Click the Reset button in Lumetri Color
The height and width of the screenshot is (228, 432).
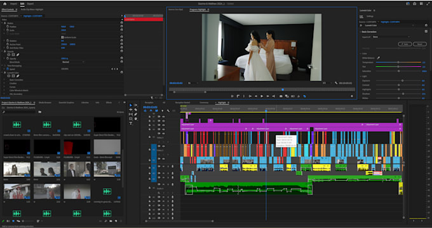coord(419,44)
